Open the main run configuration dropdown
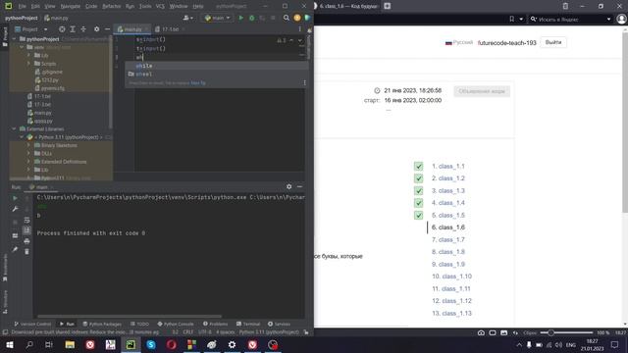 [217, 18]
